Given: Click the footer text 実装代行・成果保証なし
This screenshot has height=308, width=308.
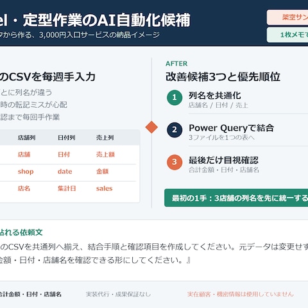Looking at the screenshot, I should pyautogui.click(x=118, y=295).
